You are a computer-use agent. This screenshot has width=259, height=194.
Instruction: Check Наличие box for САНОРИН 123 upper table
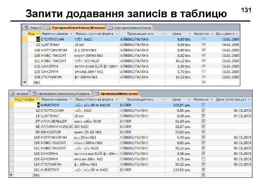pos(204,71)
